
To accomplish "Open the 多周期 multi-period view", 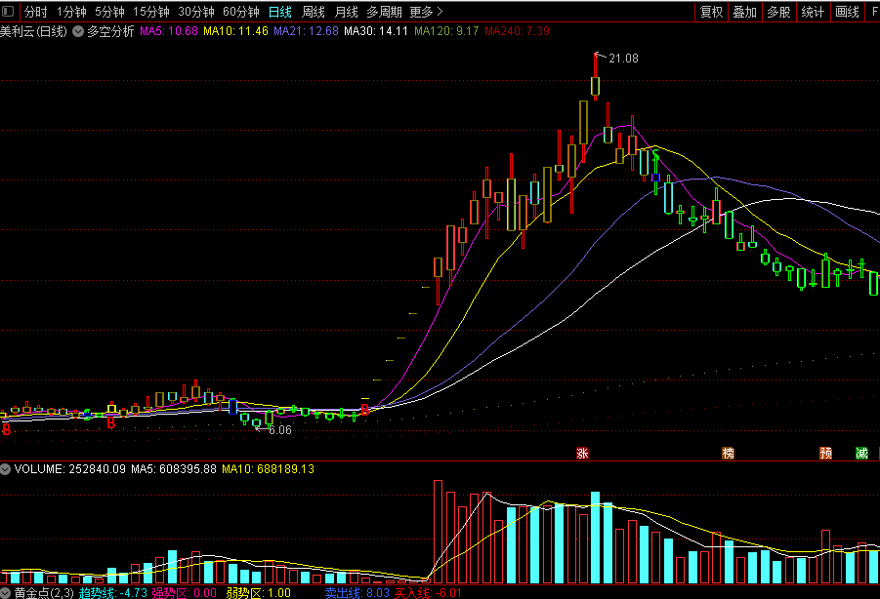I will 384,12.
